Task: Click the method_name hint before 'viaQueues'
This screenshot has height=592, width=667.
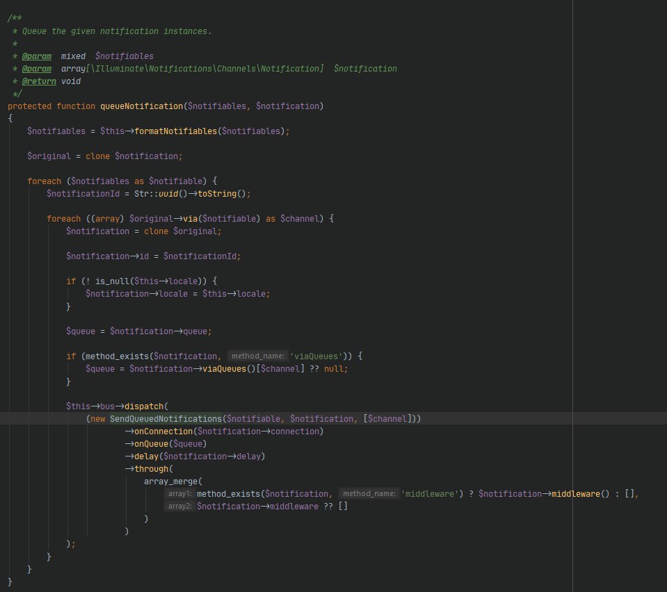Action: (x=258, y=356)
